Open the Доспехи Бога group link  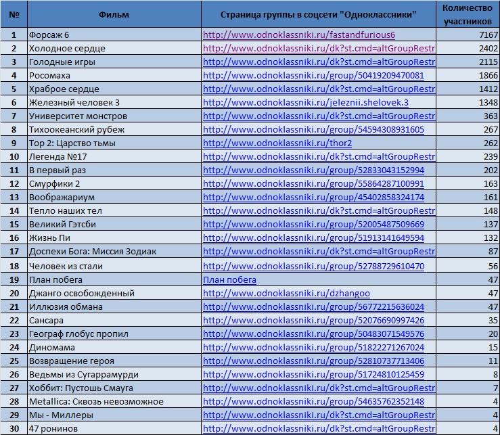pos(319,251)
